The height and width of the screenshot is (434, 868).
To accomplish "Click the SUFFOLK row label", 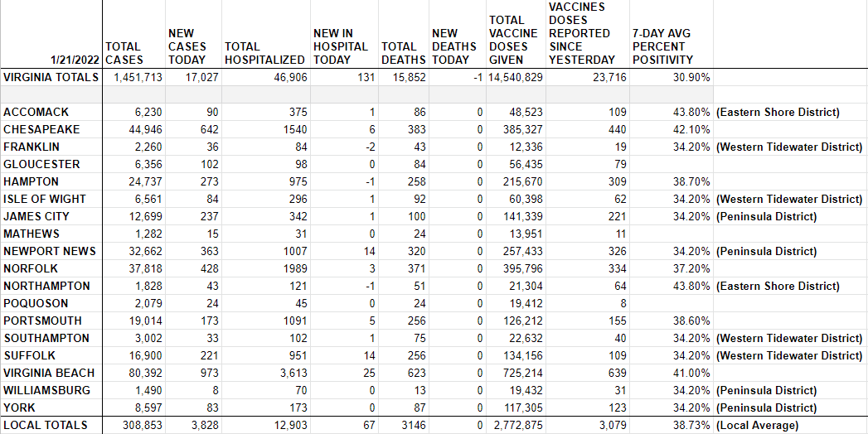I will [x=29, y=356].
